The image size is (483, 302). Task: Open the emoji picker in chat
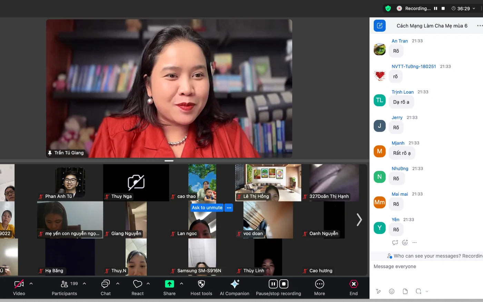click(392, 291)
